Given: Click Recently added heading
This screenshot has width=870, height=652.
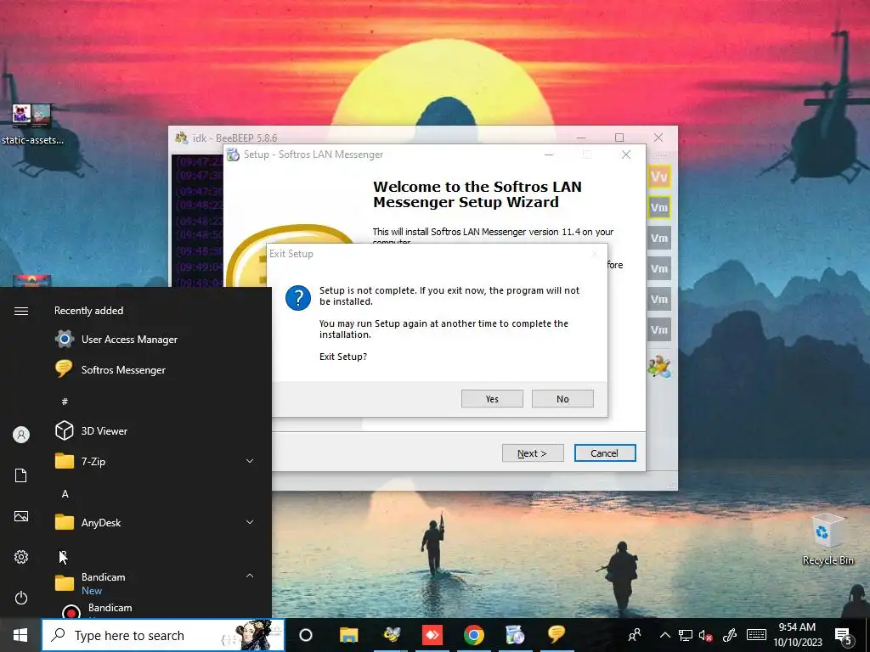Looking at the screenshot, I should (88, 311).
